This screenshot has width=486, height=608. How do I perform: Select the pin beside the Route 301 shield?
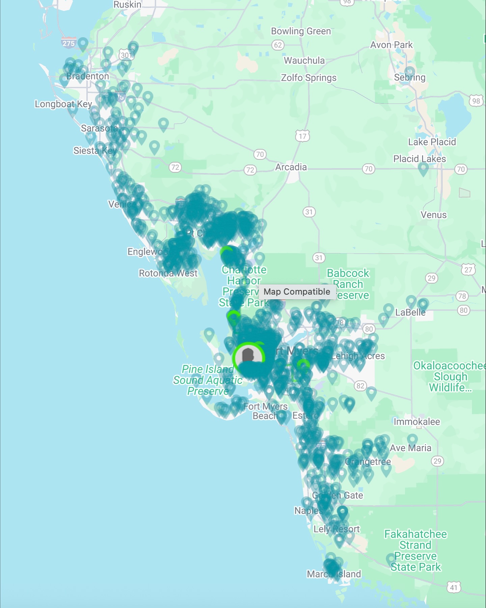pos(133,48)
